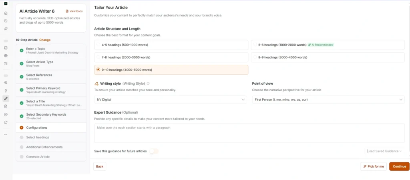Click the upload arrow circle icon
The image size is (410, 180).
(6, 114)
